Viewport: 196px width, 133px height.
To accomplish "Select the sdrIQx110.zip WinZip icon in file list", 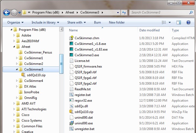I will [x=71, y=112].
